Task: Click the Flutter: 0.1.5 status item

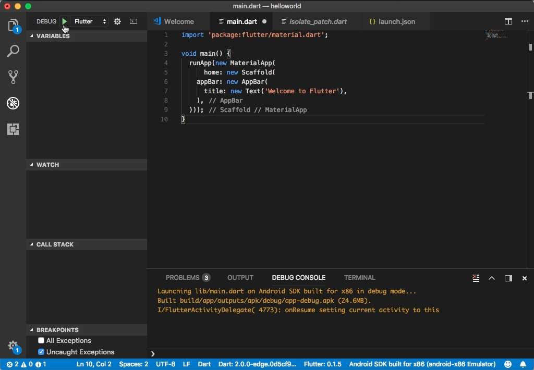Action: [322, 364]
